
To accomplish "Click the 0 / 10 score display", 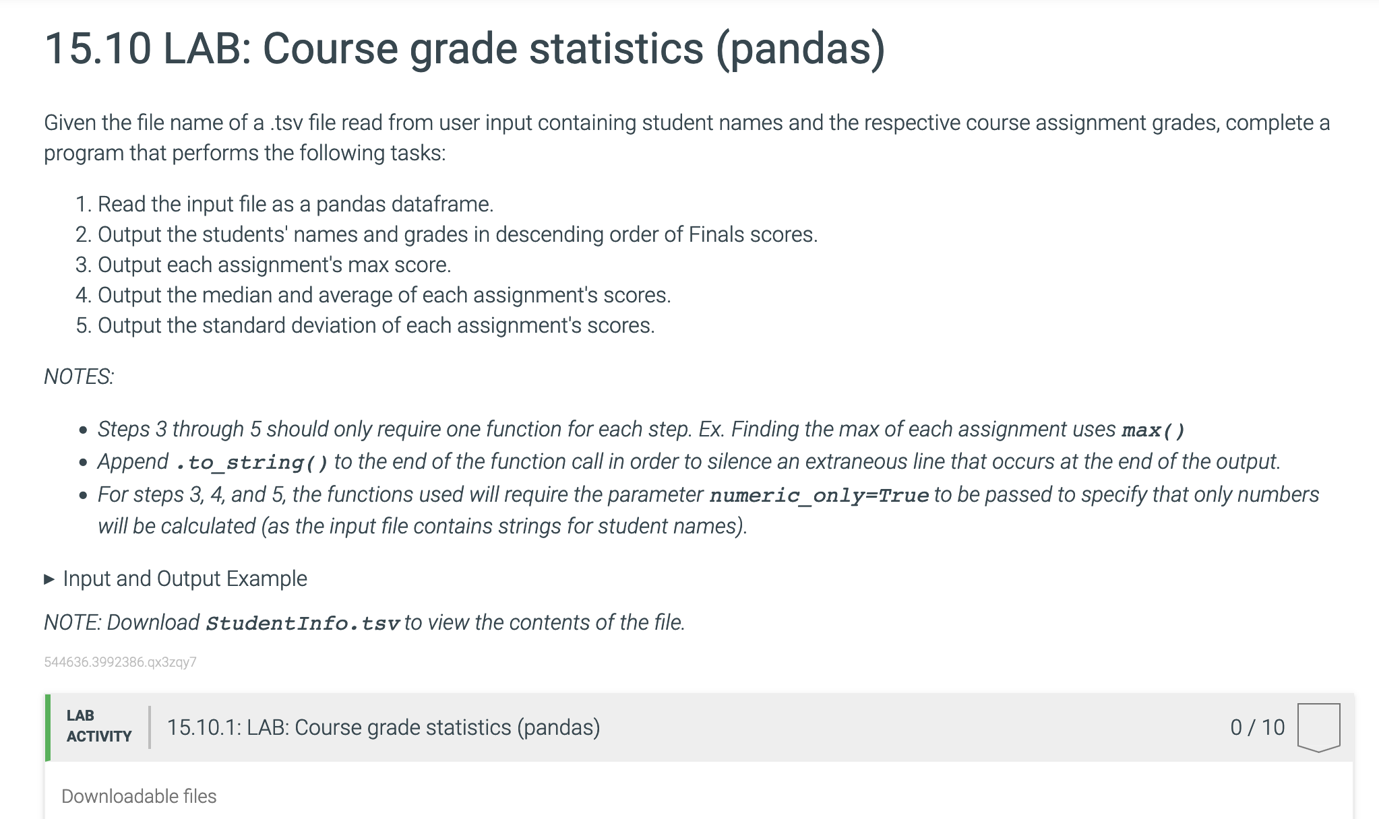I will (1258, 727).
